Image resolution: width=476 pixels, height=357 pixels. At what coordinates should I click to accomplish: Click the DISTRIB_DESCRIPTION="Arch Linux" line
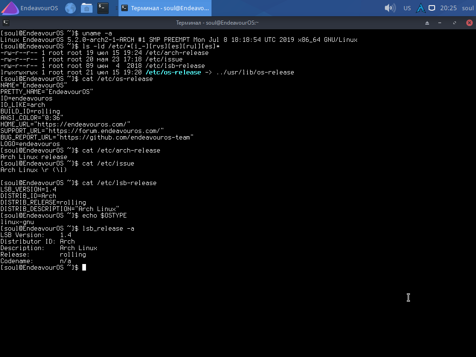(x=60, y=209)
